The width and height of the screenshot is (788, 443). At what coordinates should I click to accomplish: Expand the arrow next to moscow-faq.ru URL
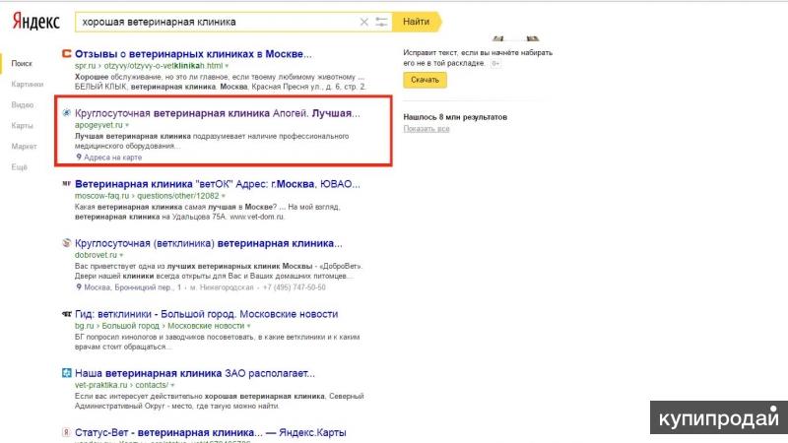[224, 196]
